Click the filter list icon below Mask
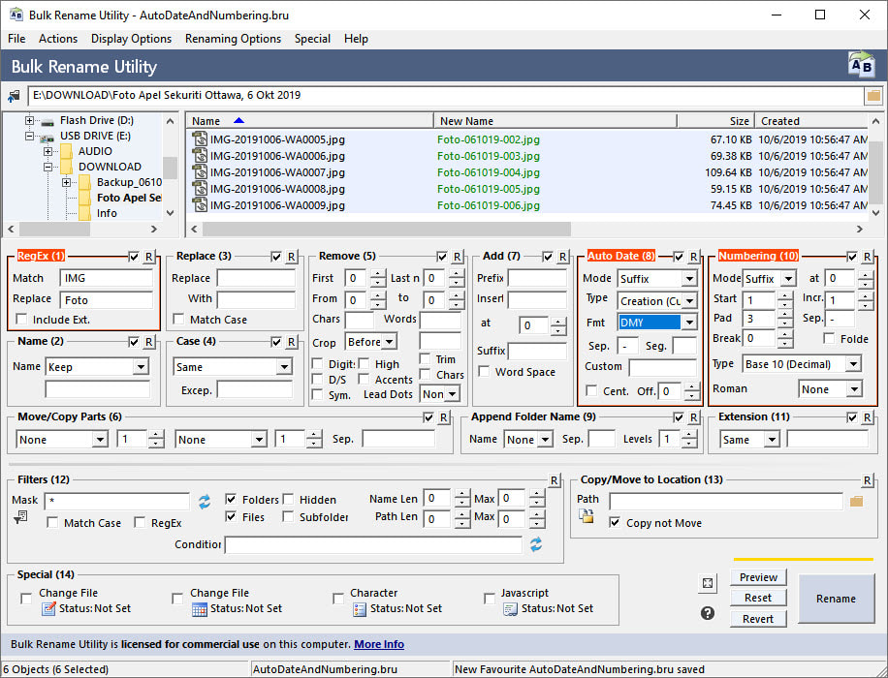888x678 pixels. (20, 516)
